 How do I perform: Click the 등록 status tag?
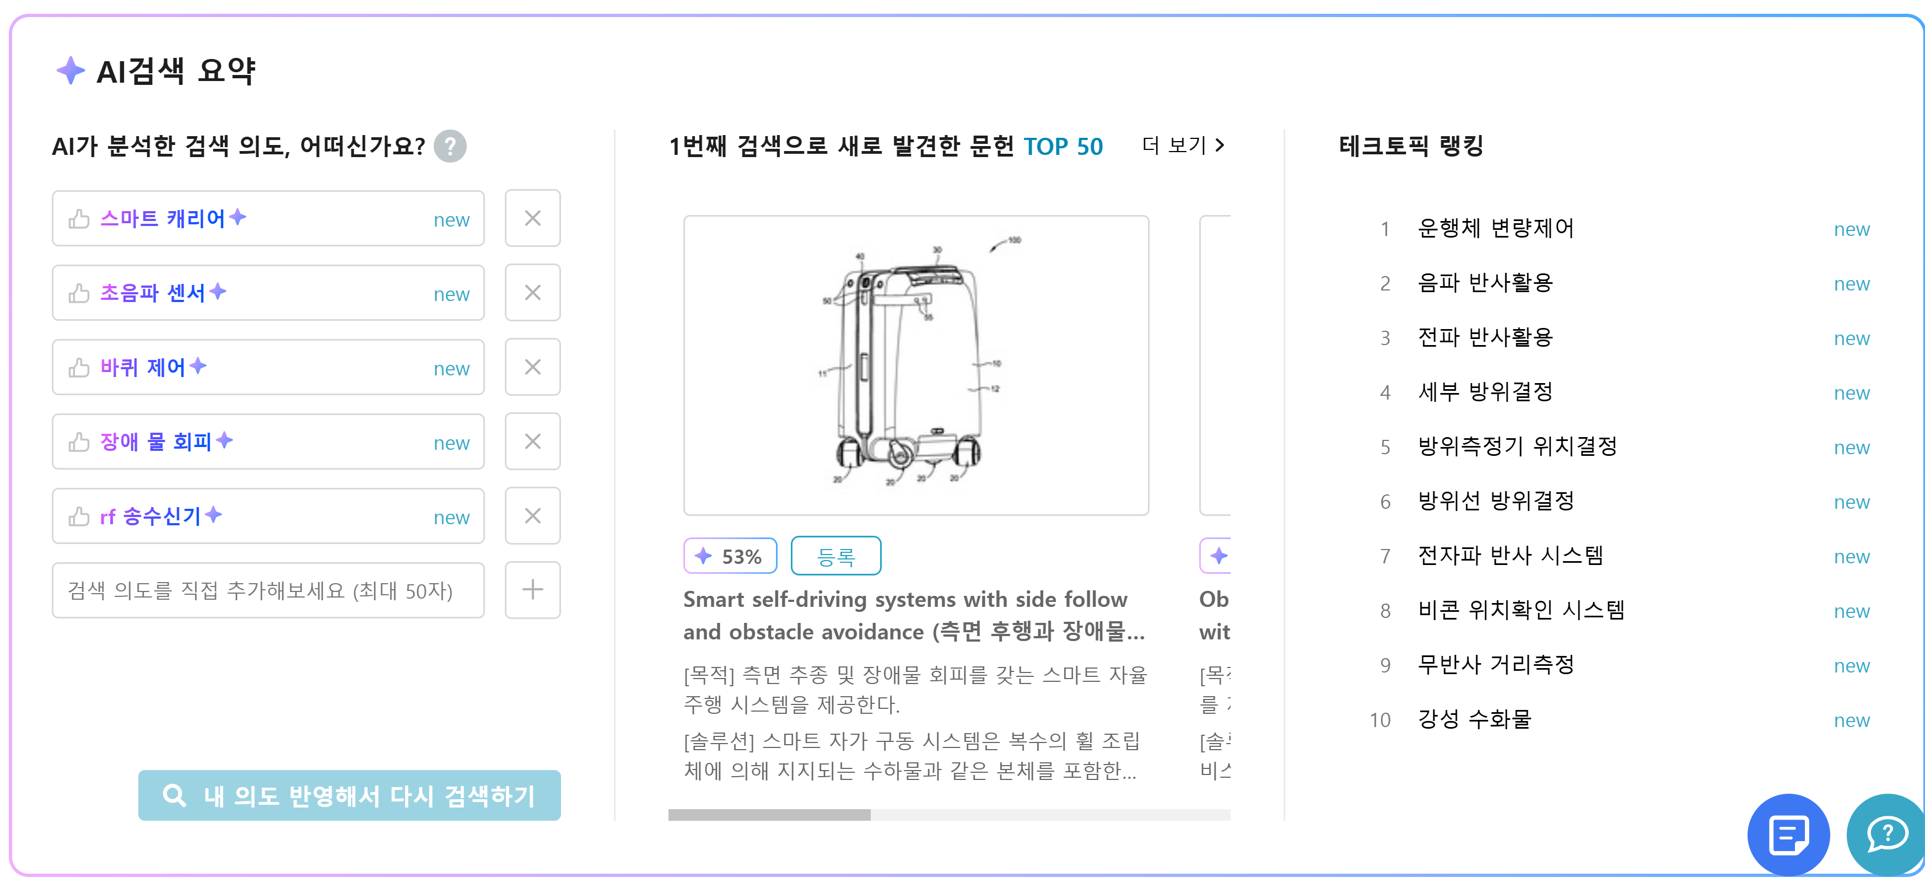[835, 556]
